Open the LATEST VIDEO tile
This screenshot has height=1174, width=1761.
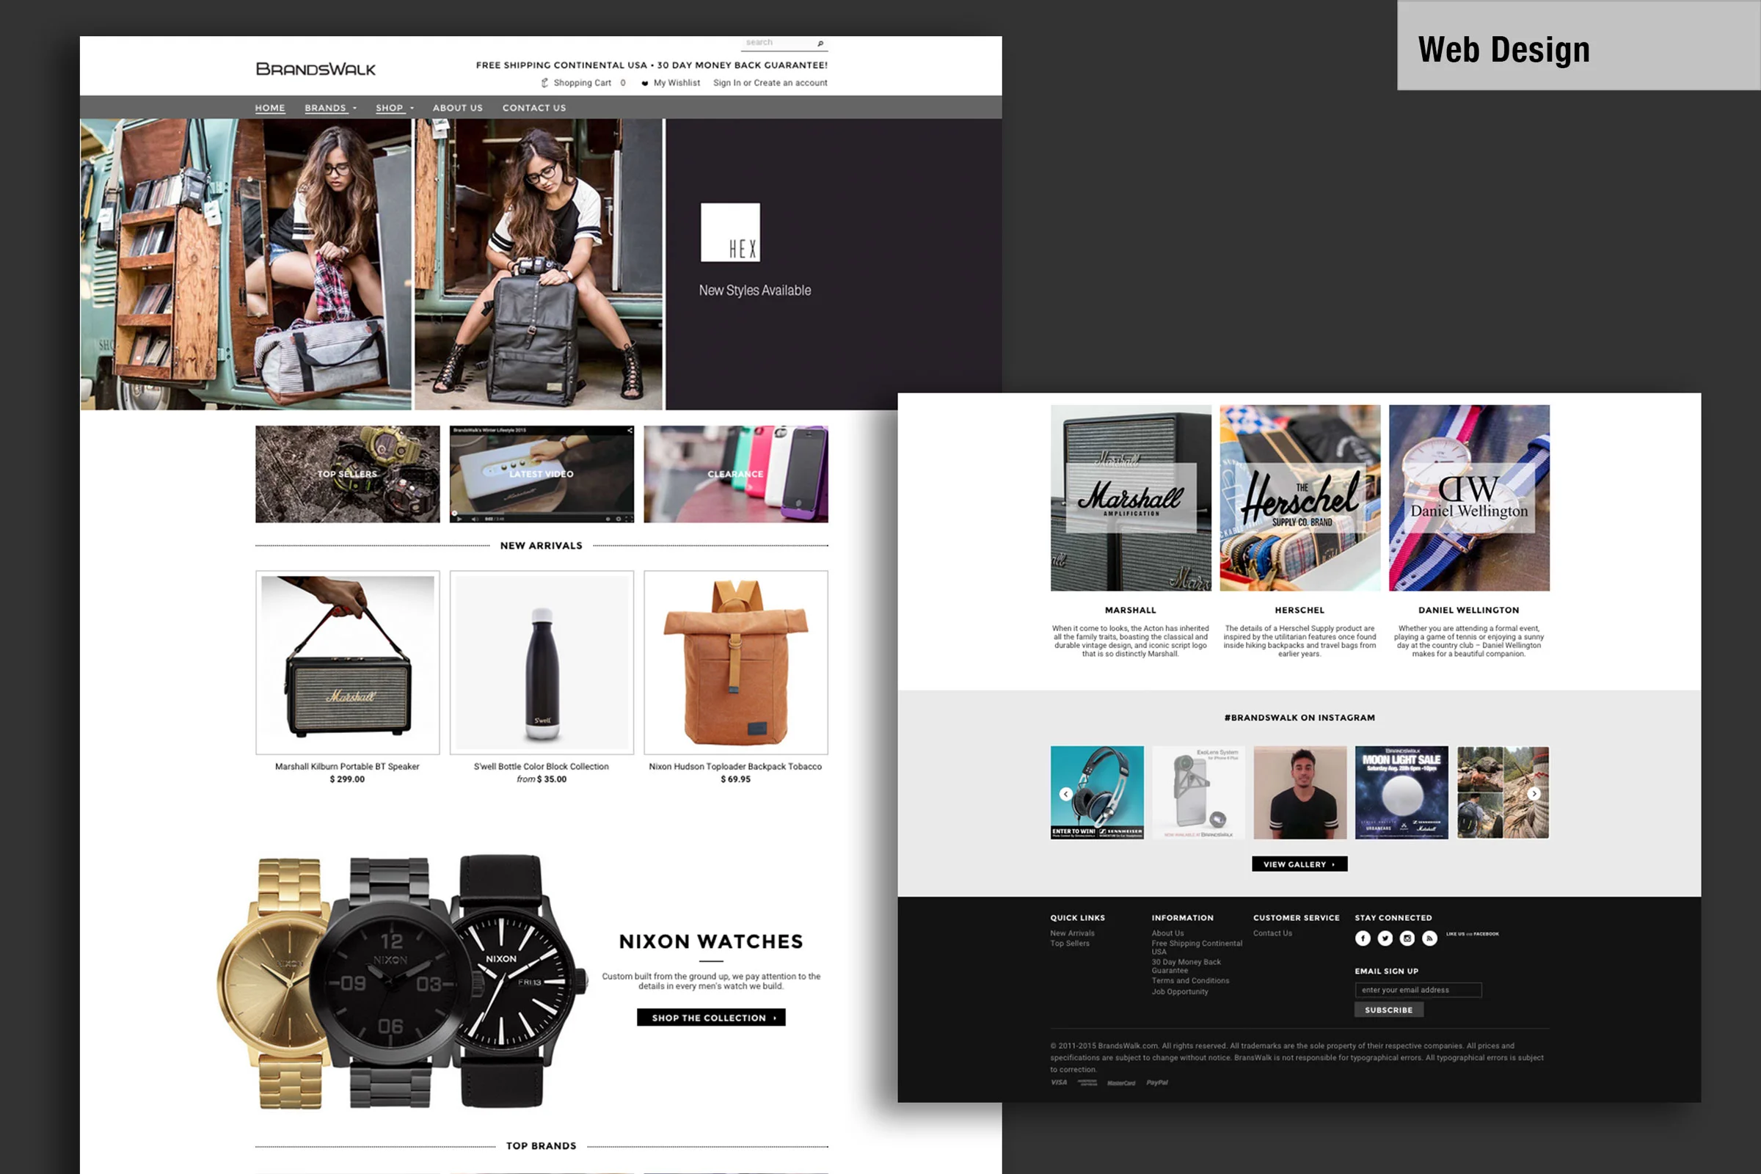click(x=542, y=474)
